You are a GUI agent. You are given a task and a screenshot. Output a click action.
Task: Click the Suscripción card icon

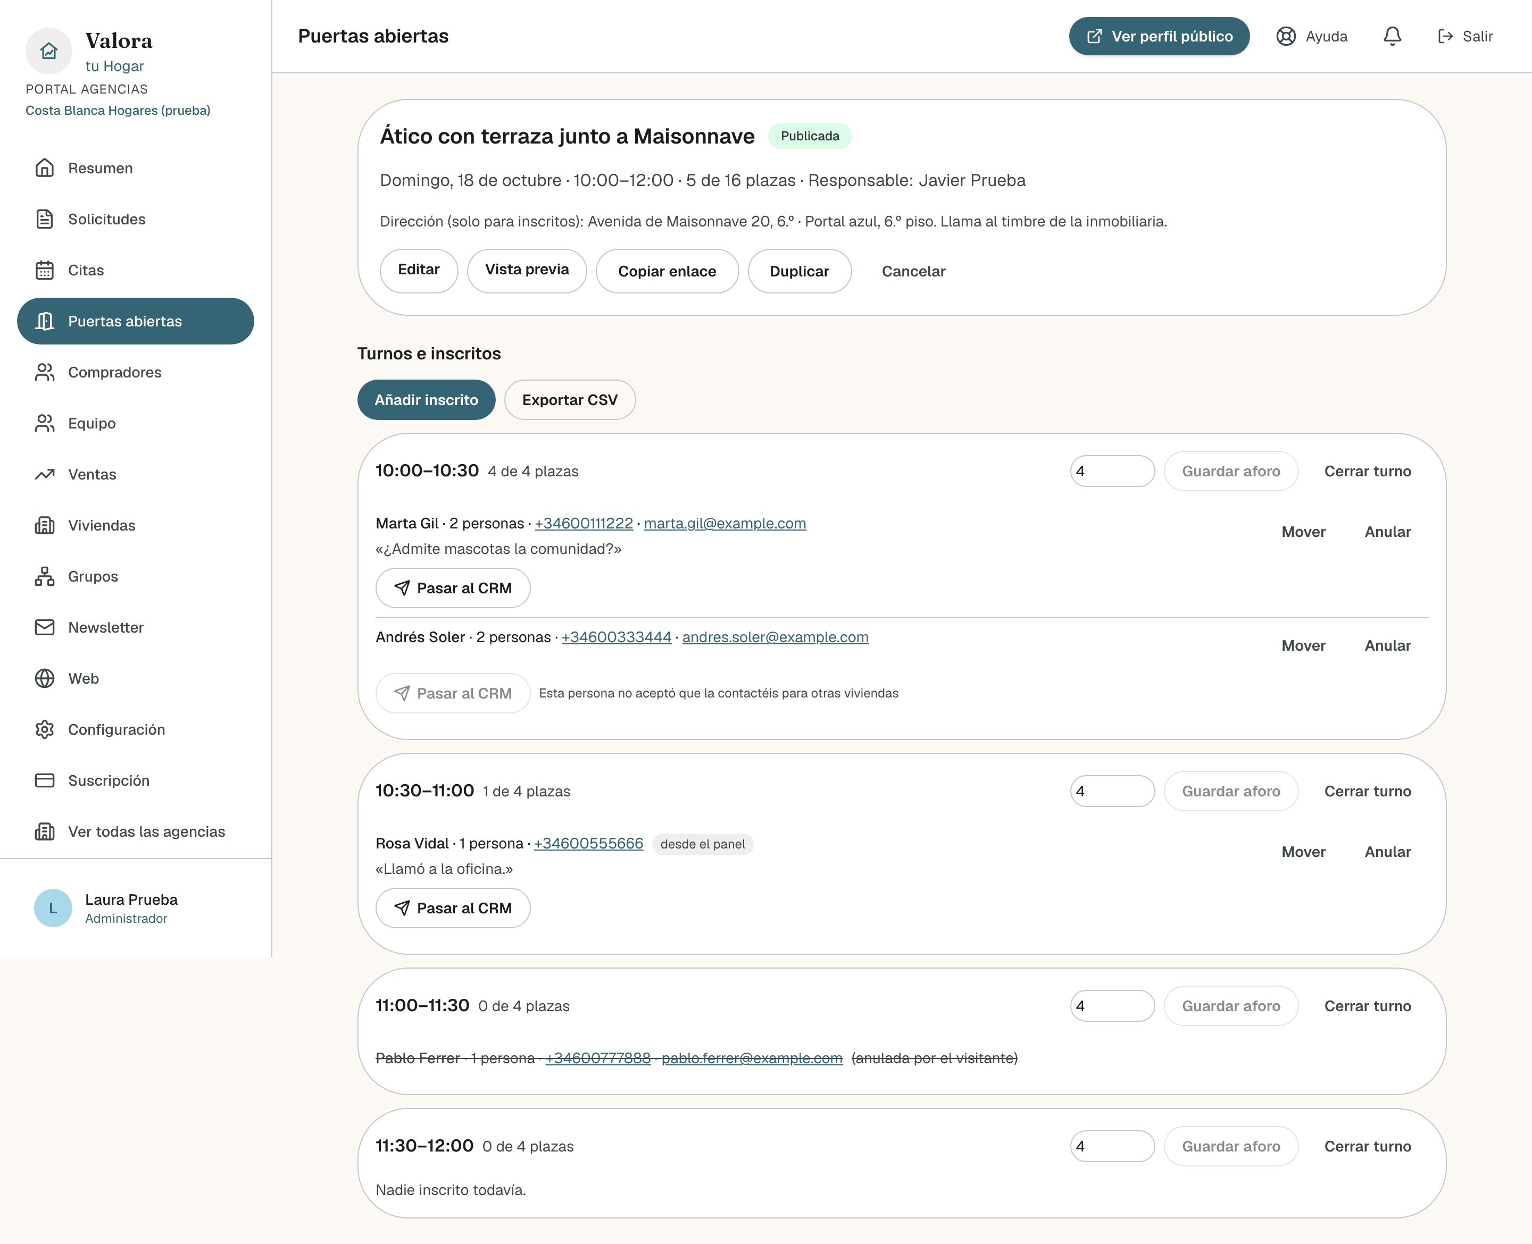click(x=45, y=780)
